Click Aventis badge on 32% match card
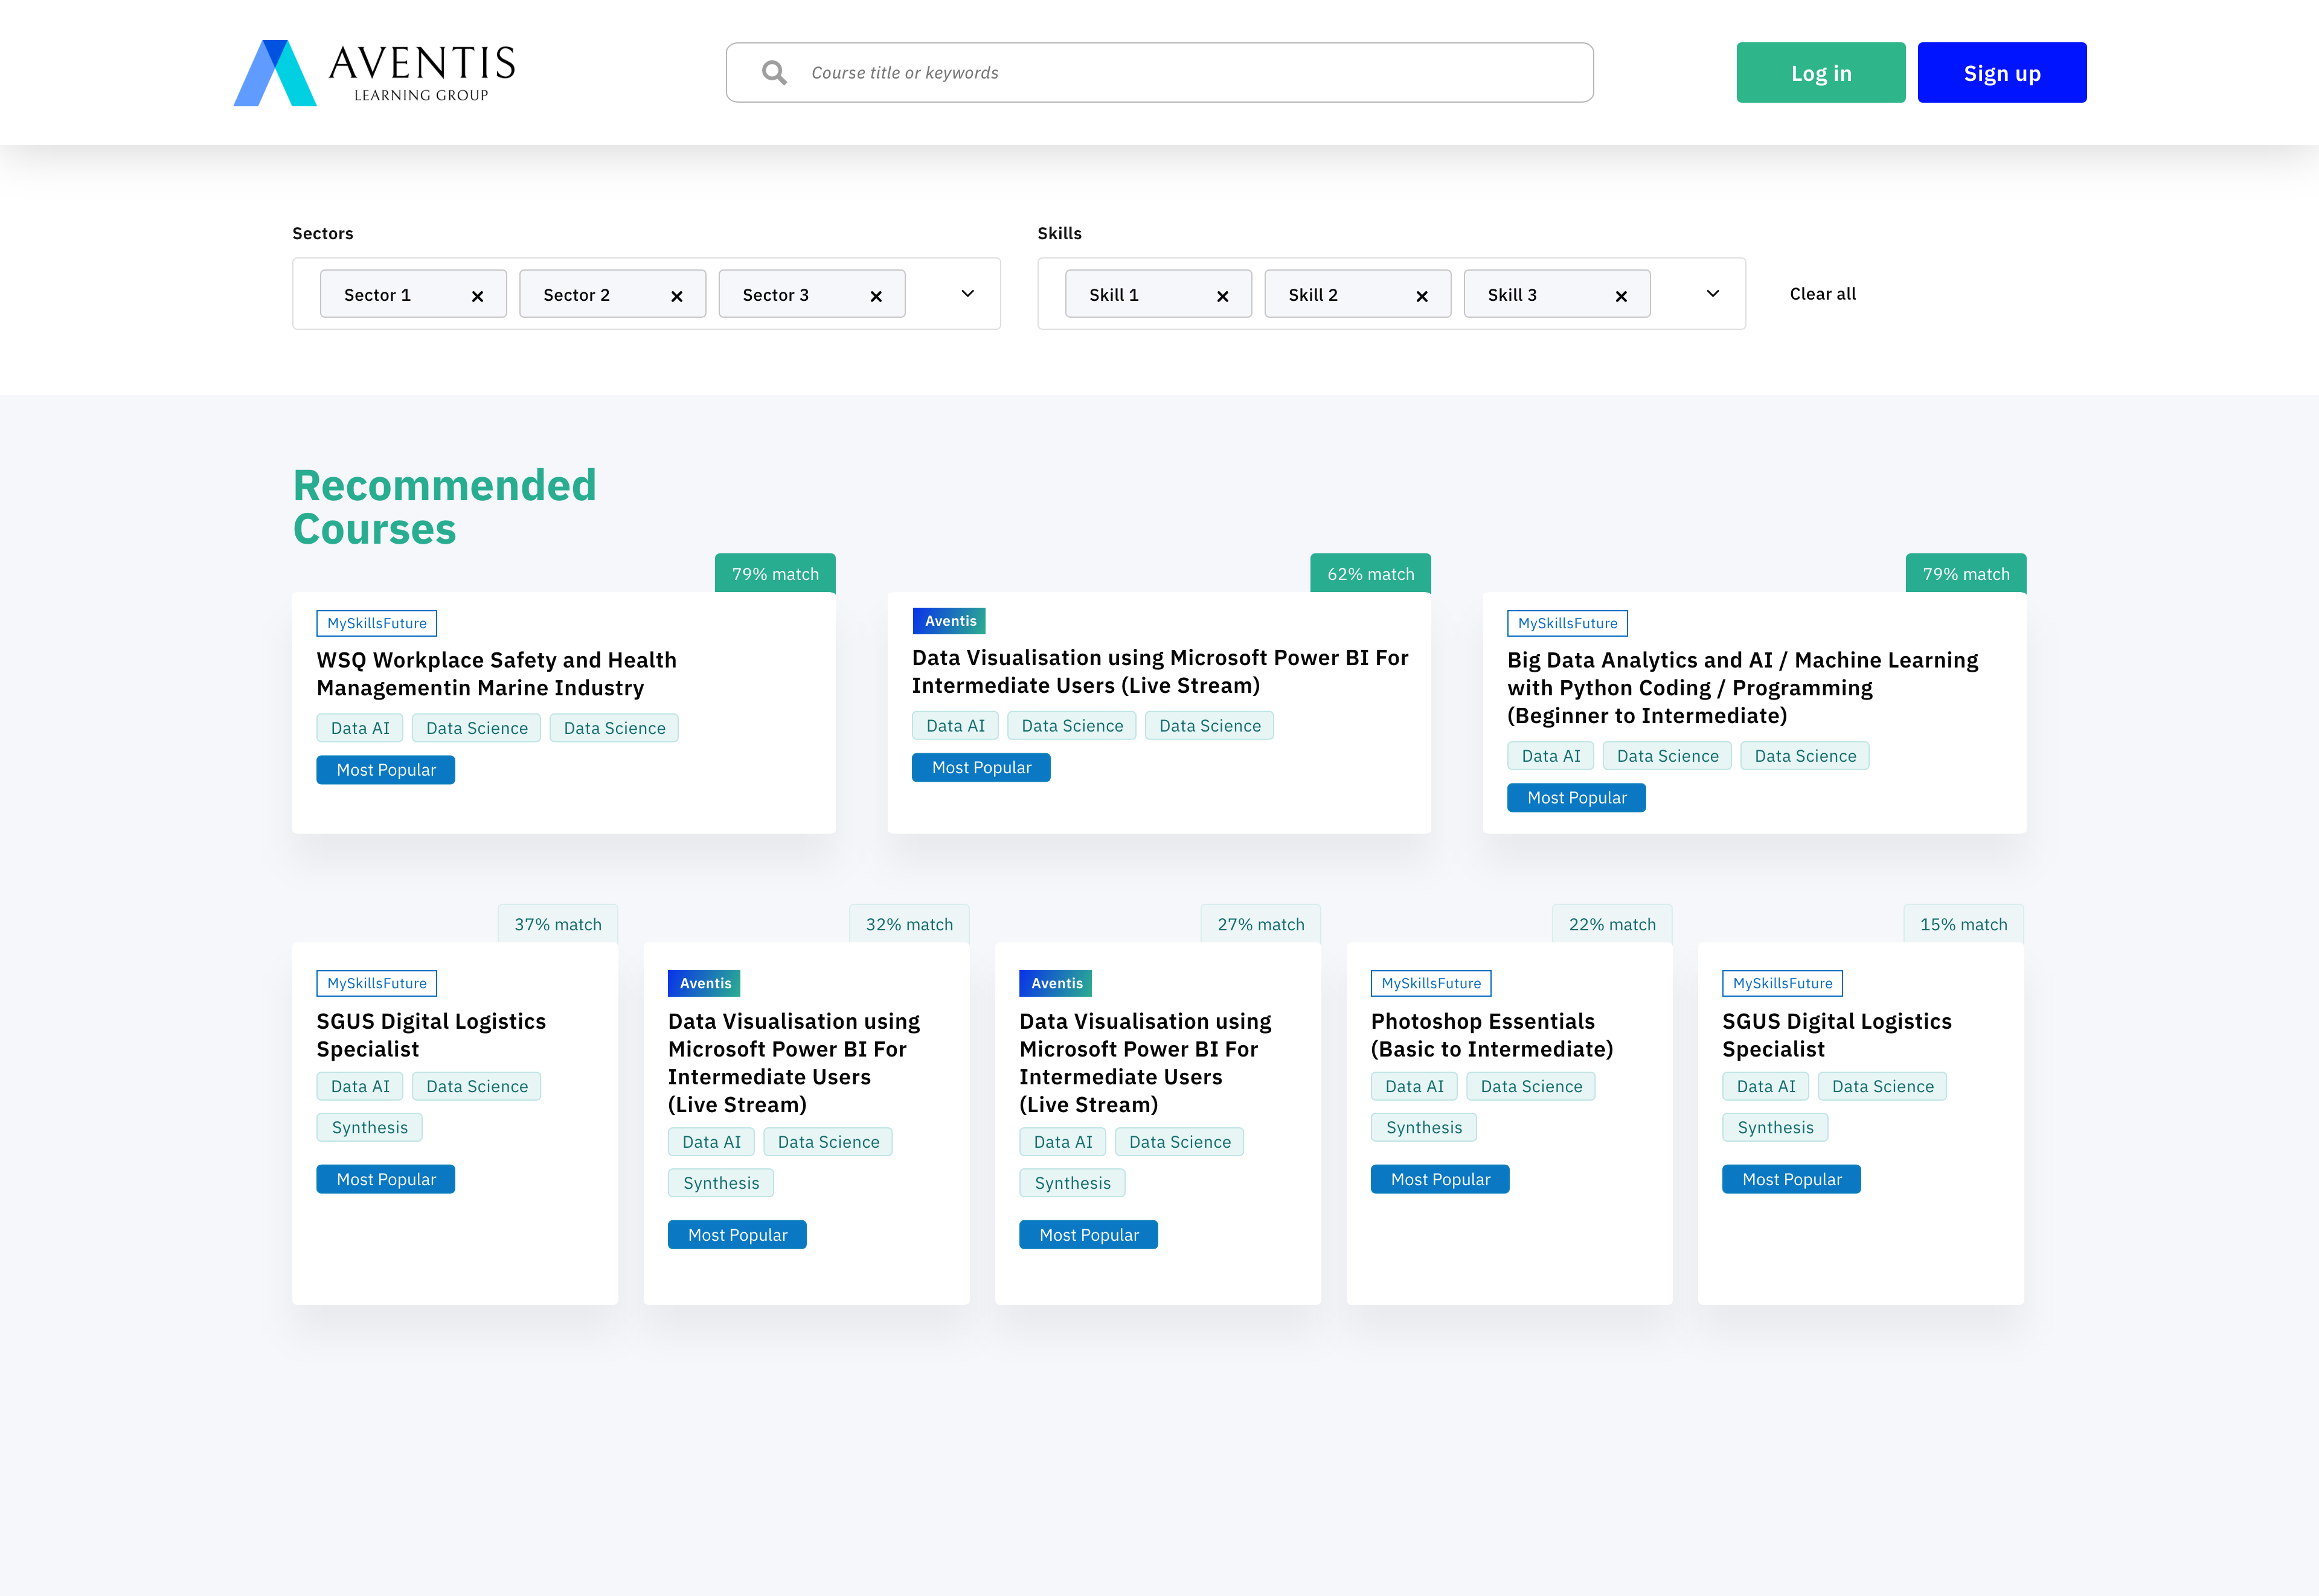 click(x=705, y=983)
